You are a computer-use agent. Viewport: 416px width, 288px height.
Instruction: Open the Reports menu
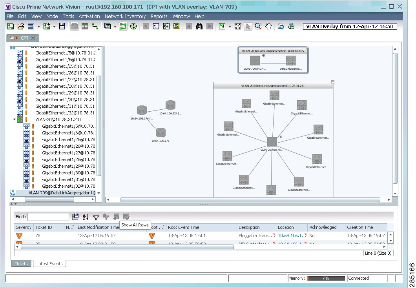[x=159, y=16]
